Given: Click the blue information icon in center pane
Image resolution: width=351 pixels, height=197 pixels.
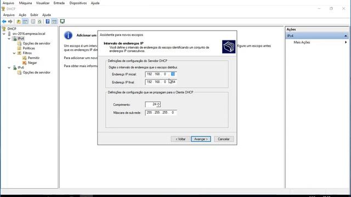Looking at the screenshot, I should 68,35.
